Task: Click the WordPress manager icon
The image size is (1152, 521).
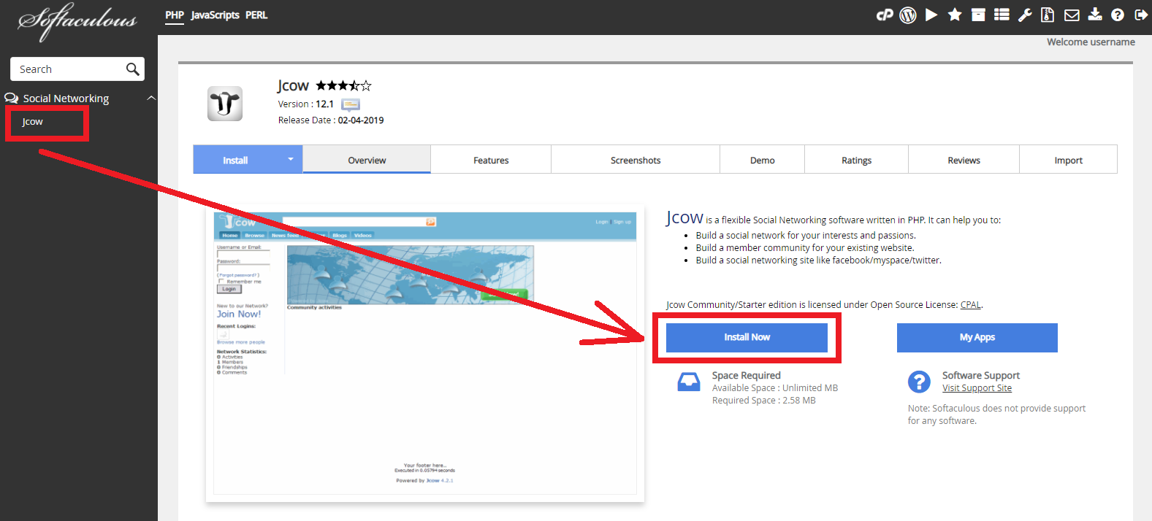Action: 908,15
